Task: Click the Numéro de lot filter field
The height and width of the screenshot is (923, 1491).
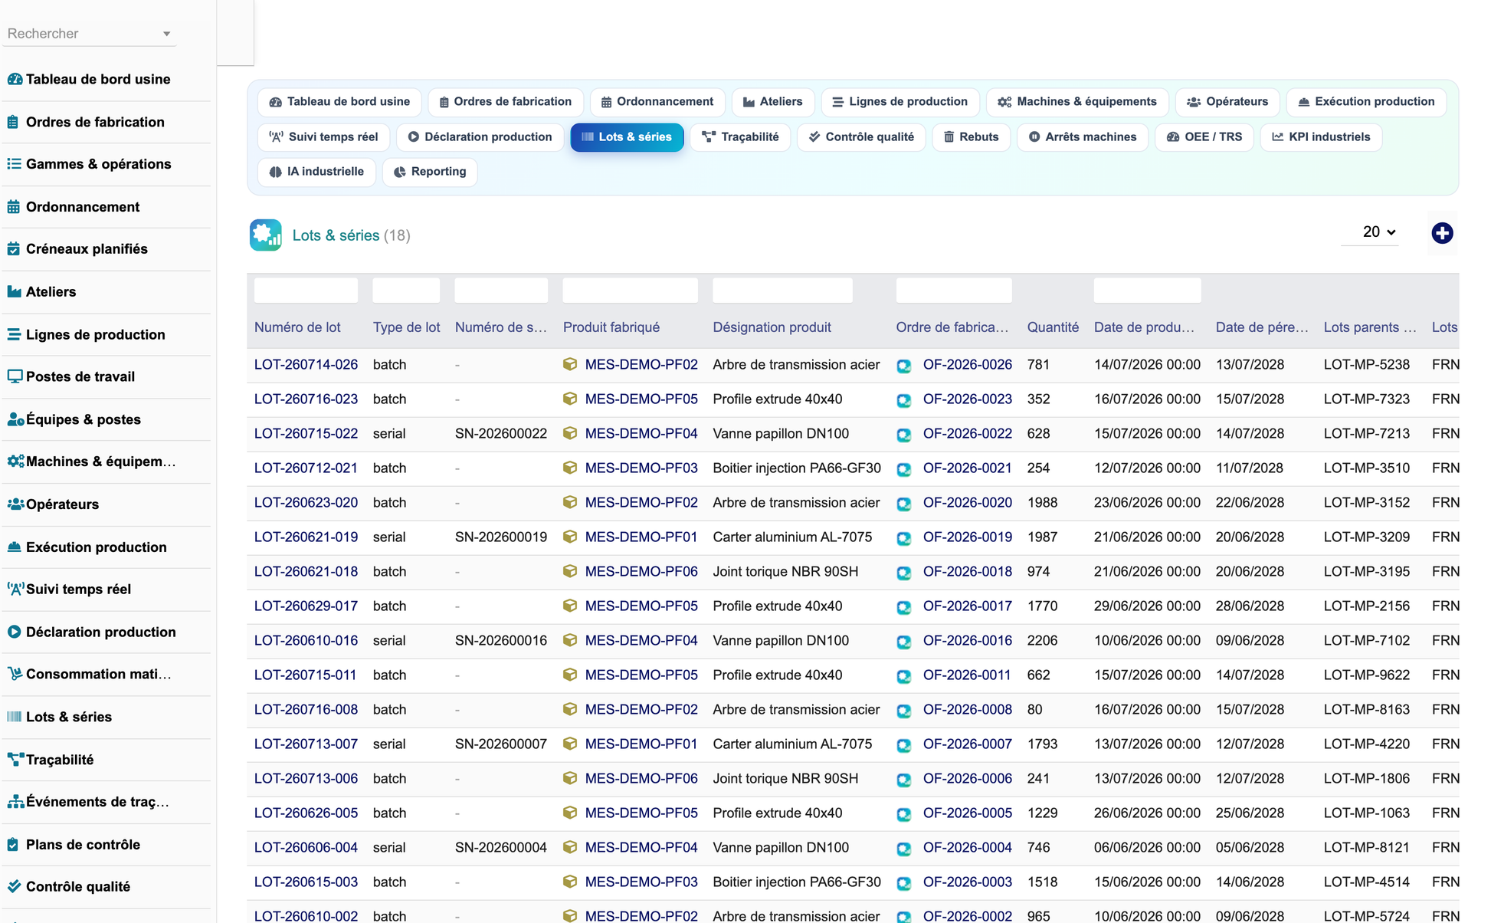Action: [306, 291]
